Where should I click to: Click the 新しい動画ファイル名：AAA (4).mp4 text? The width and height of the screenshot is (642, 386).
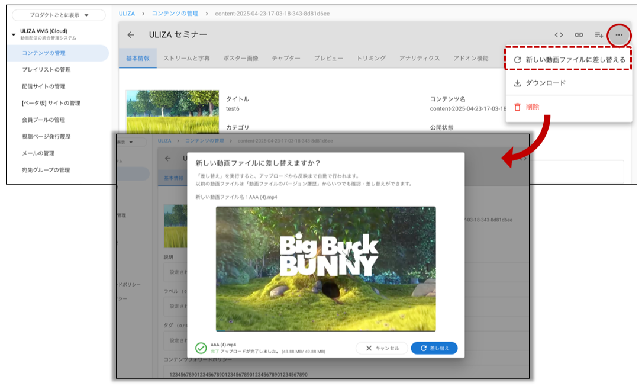click(x=236, y=197)
